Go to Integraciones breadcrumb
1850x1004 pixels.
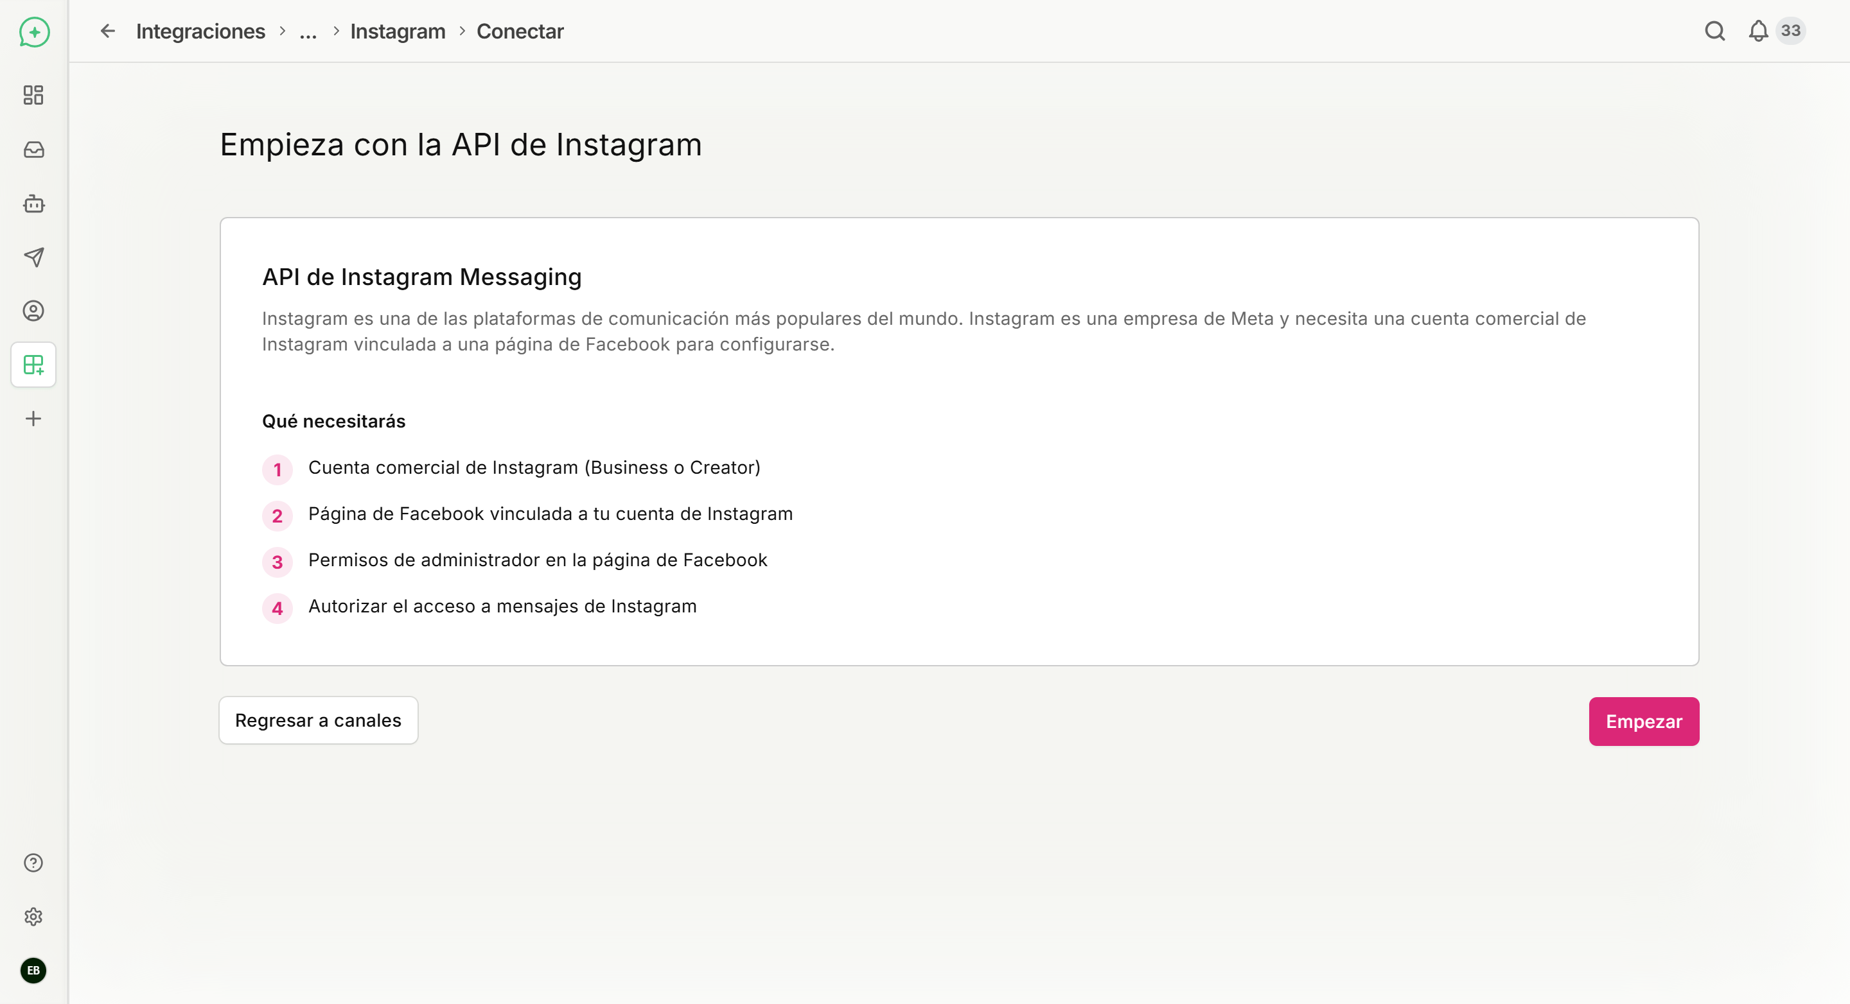(x=200, y=31)
